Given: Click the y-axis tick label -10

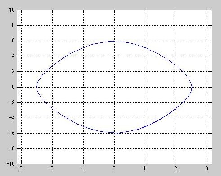Looking at the screenshot, I should point(11,164).
